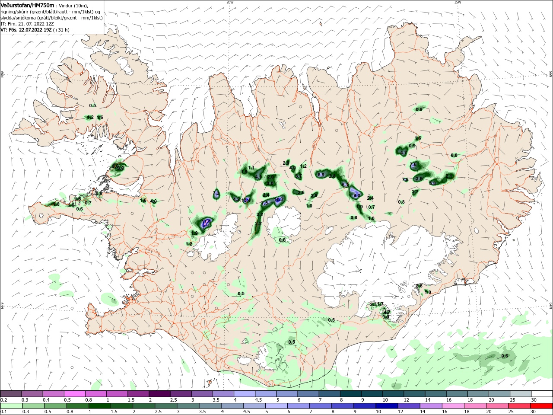Image resolution: width=553 pixels, height=415 pixels.
Task: Click the 2.1 precipitation value
Action: click(x=449, y=176)
